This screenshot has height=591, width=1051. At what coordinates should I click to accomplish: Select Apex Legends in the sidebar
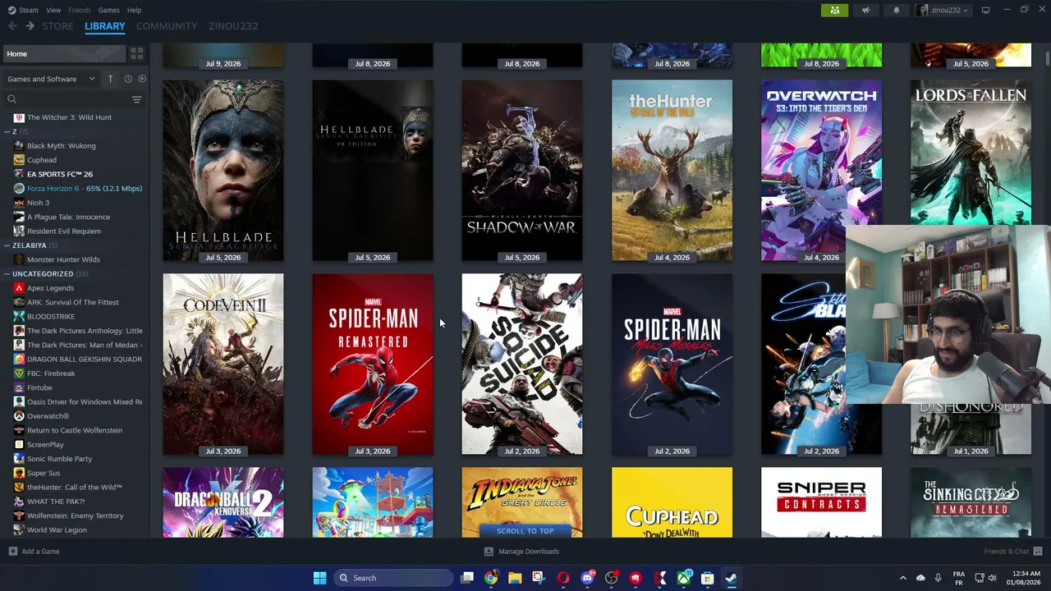tap(50, 288)
